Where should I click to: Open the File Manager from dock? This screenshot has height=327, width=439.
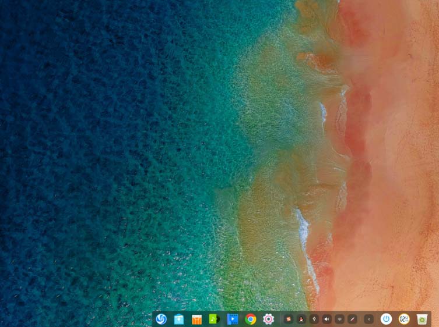tap(179, 319)
